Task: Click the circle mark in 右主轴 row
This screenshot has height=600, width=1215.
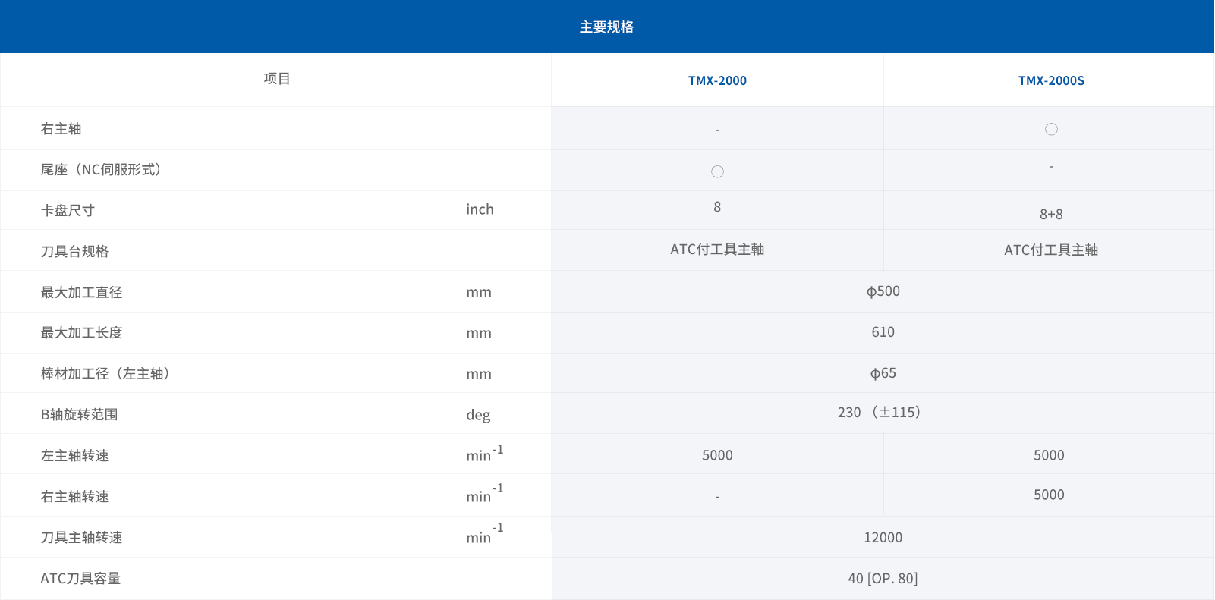Action: click(x=1051, y=129)
